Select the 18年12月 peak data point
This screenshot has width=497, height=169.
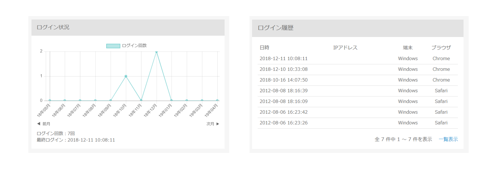(x=157, y=52)
